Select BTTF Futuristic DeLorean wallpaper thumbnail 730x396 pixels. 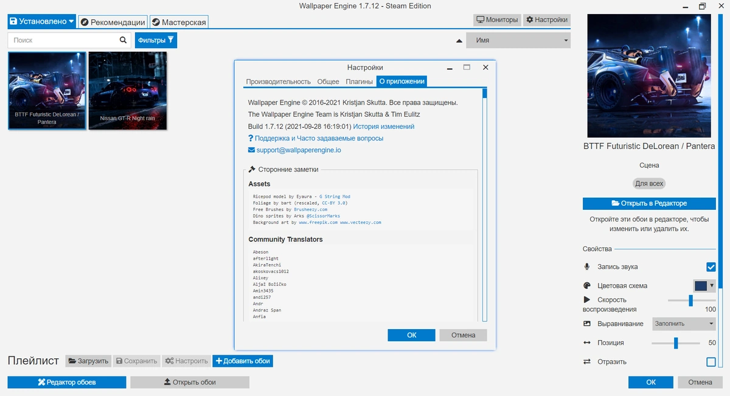[47, 90]
